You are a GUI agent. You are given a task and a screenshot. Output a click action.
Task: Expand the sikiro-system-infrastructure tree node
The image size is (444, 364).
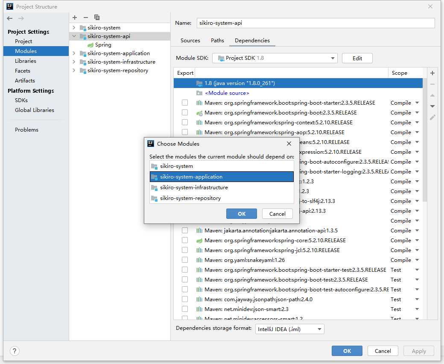coord(74,62)
